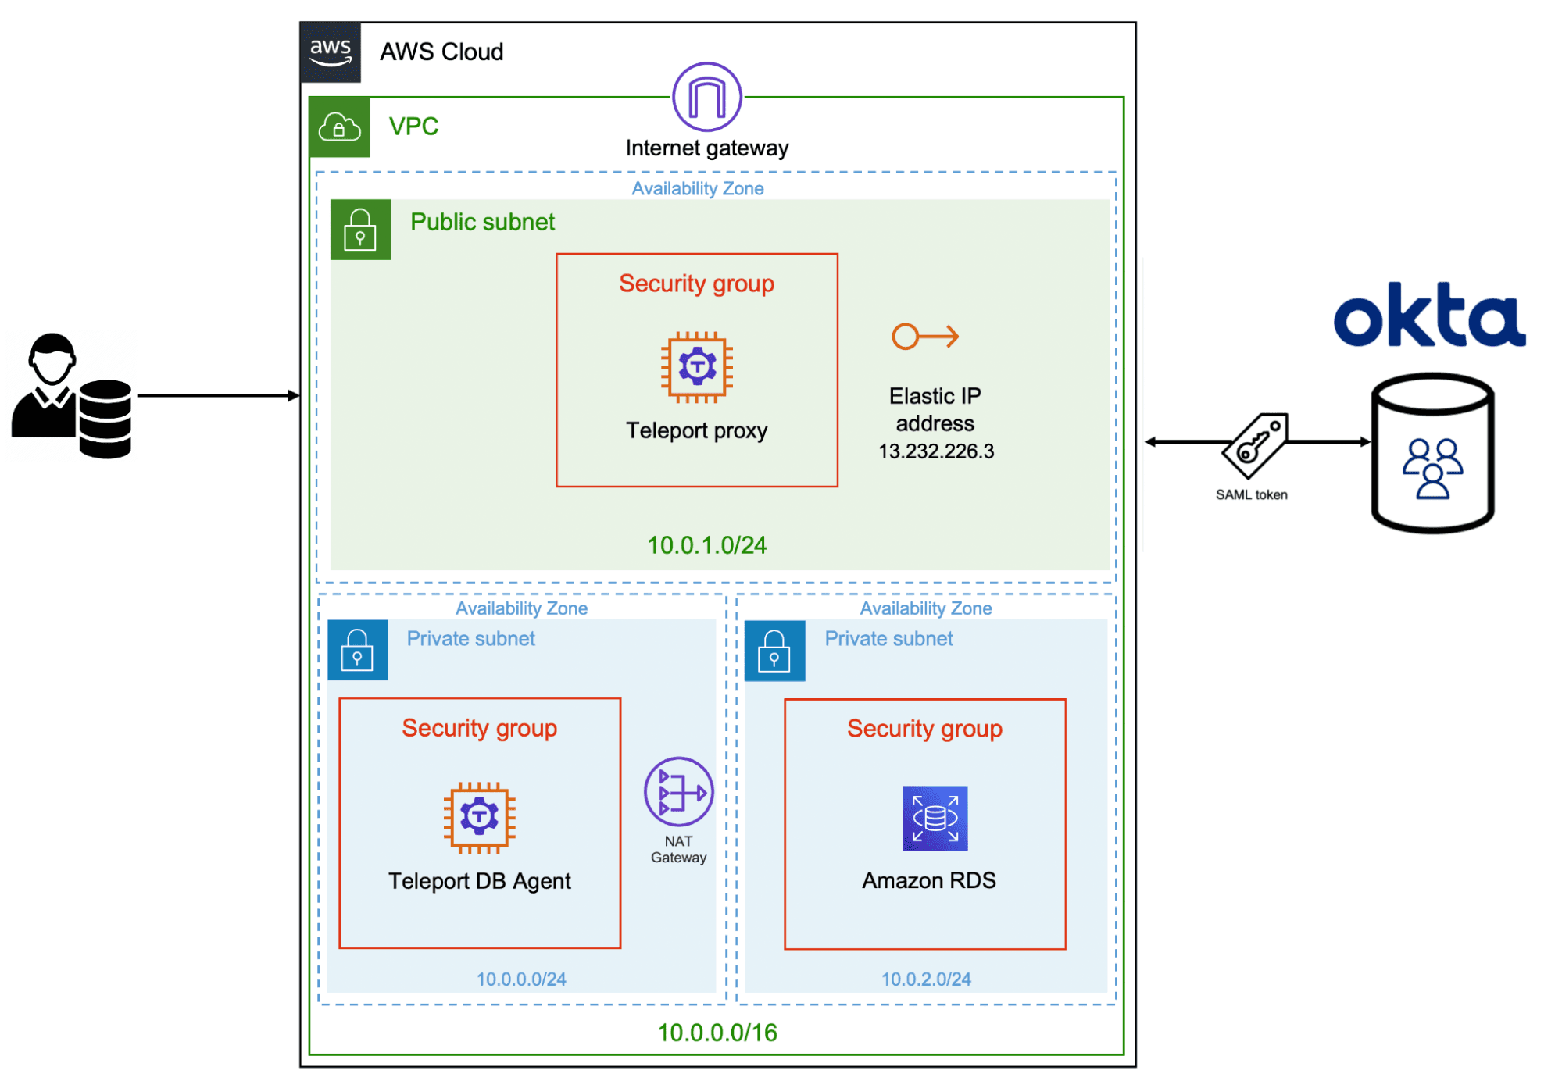Click the okta logo
This screenshot has width=1562, height=1081.
coord(1429,316)
